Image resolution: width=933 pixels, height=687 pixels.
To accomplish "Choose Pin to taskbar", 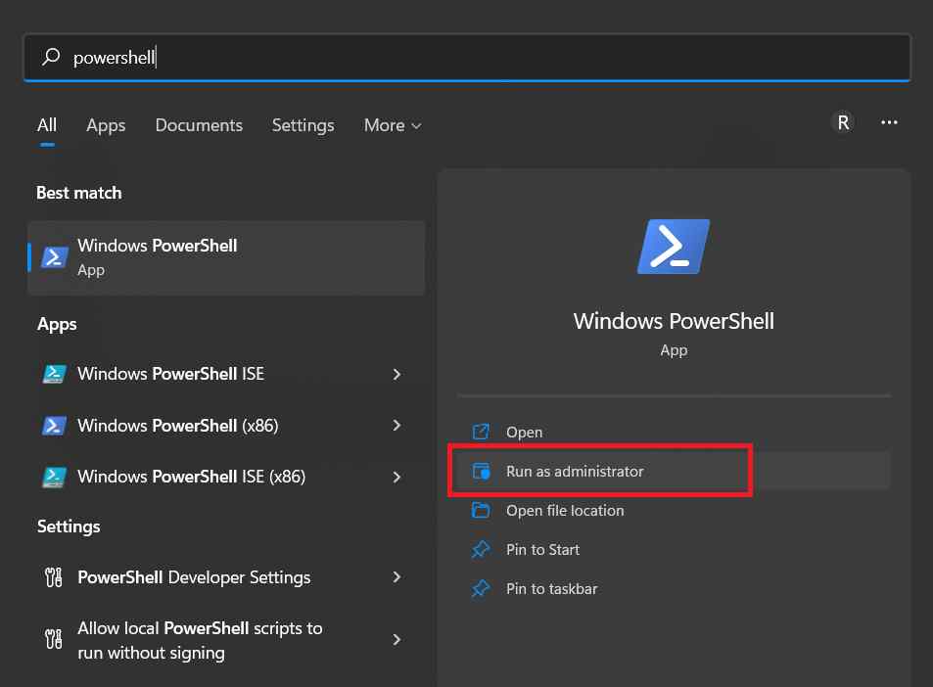I will click(551, 589).
